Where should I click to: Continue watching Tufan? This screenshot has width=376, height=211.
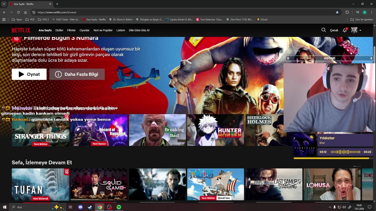coord(41,184)
